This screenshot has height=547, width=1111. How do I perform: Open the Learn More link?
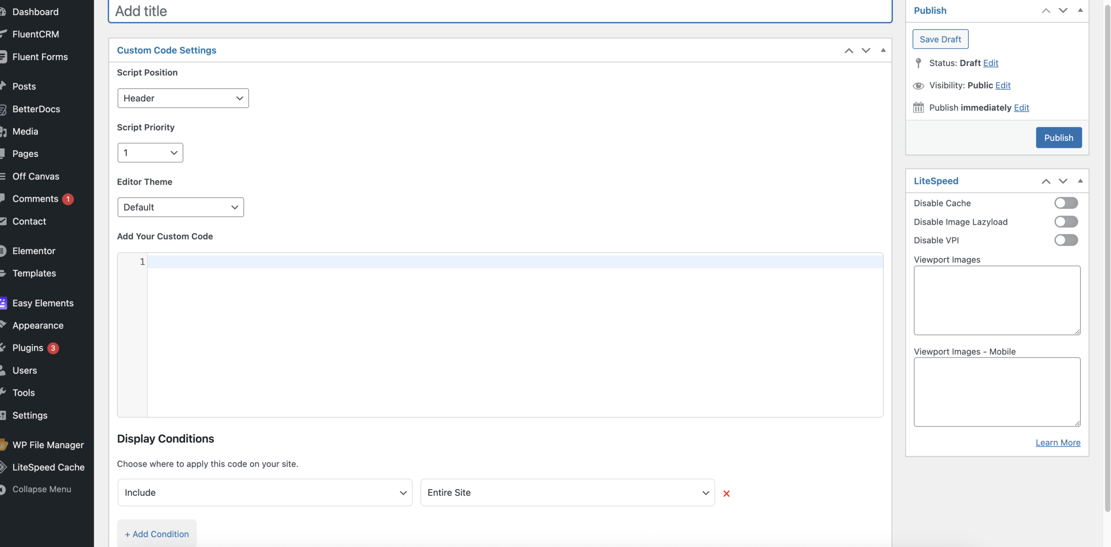[x=1058, y=442]
